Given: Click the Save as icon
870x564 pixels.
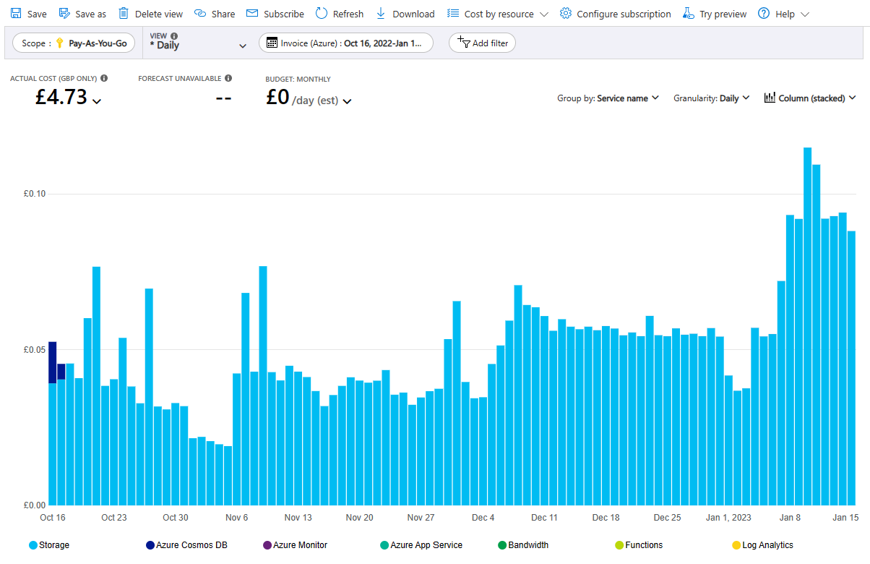Looking at the screenshot, I should pos(64,14).
